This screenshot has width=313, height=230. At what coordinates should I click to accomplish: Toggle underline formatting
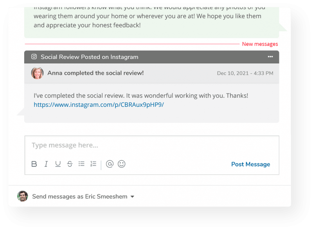(58, 164)
